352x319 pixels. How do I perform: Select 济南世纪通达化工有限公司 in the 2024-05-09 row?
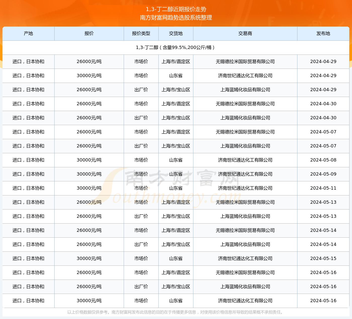coord(245,174)
